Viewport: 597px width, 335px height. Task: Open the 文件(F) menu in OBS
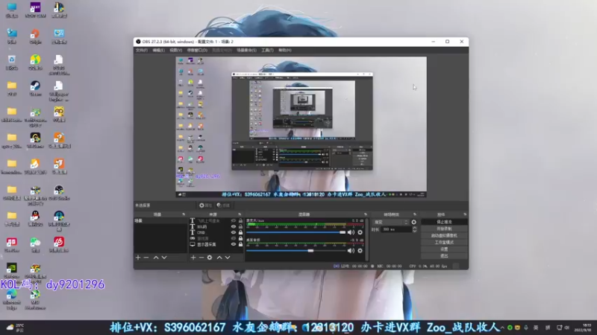point(142,50)
